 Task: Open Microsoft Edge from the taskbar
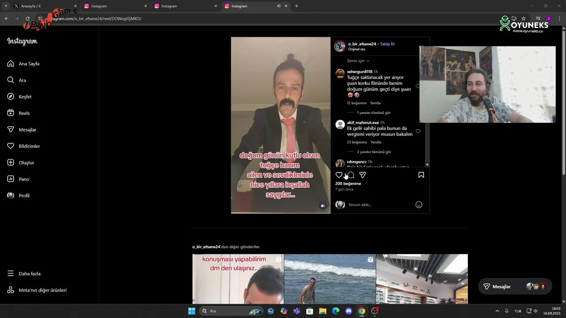tap(336, 311)
